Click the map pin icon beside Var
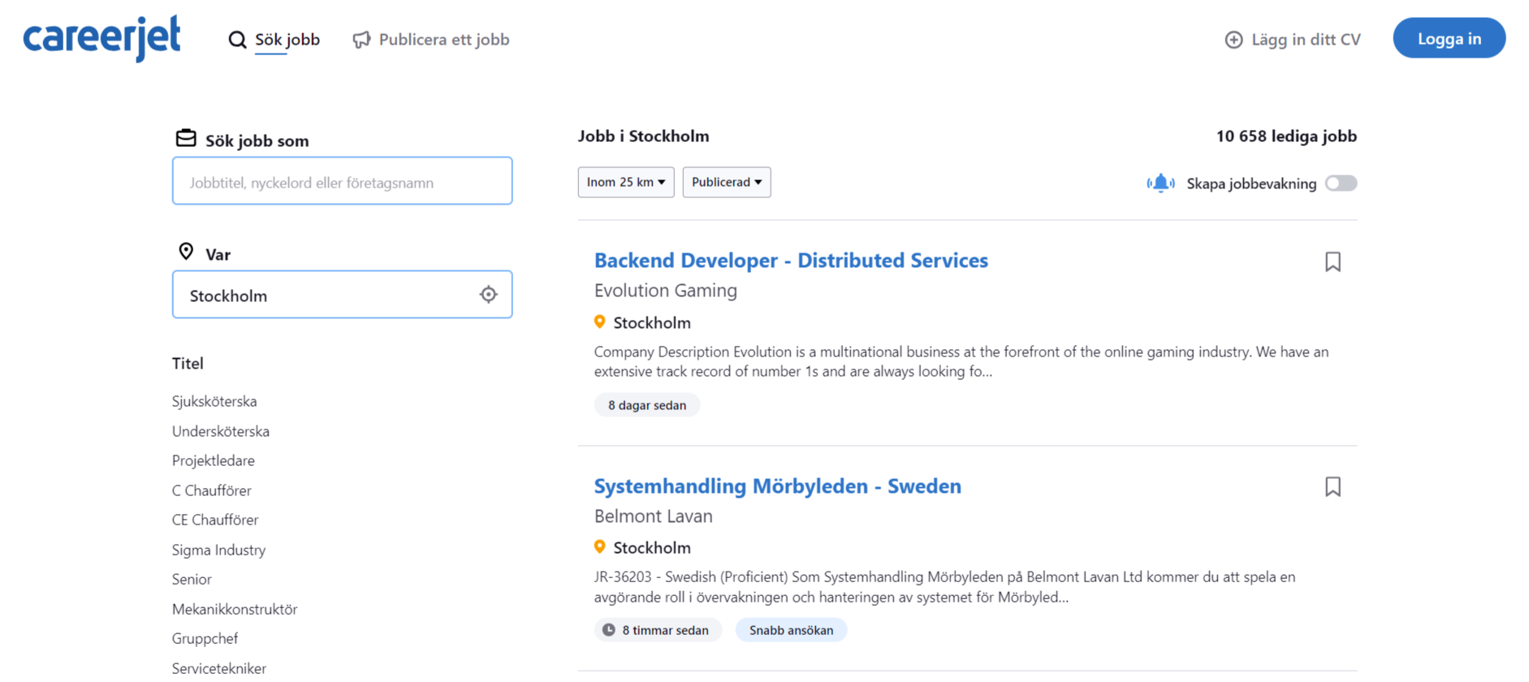The width and height of the screenshot is (1529, 682). (186, 252)
